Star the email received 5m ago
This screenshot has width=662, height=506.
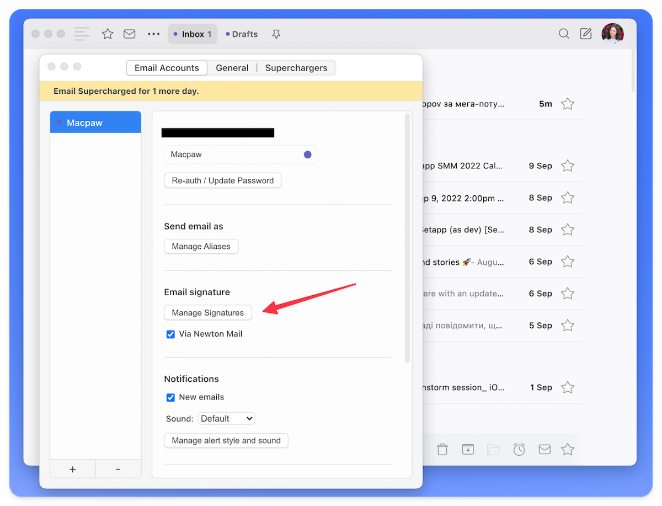[x=568, y=104]
